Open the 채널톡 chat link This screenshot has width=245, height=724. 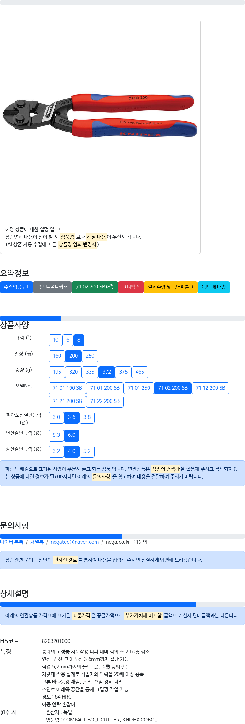(37, 542)
